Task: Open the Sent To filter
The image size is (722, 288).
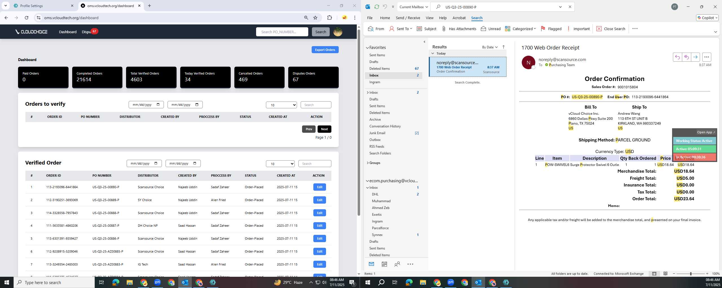Action: [400, 29]
